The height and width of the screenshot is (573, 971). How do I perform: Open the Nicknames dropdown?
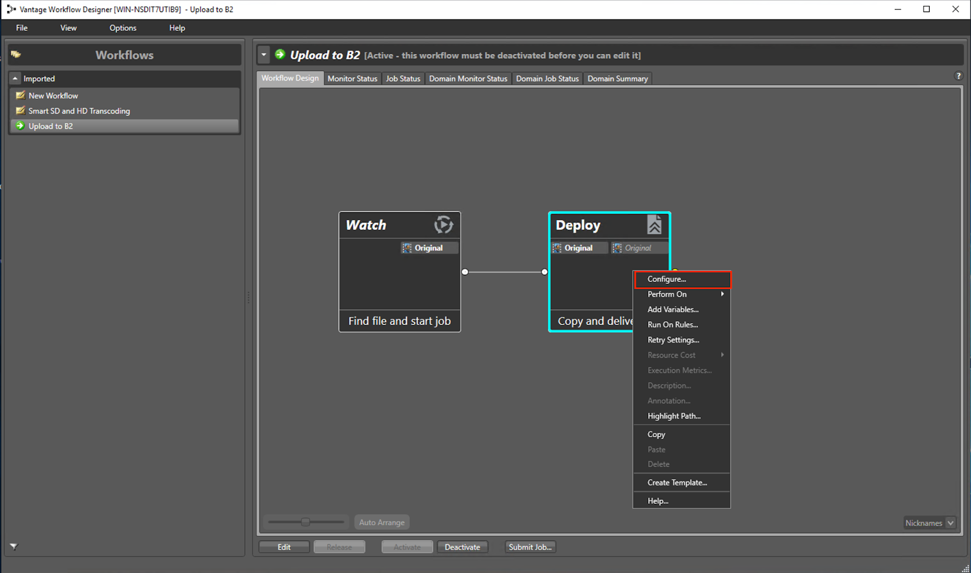click(950, 523)
